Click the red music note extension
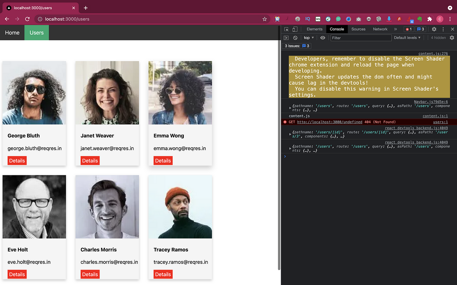 pos(399,19)
